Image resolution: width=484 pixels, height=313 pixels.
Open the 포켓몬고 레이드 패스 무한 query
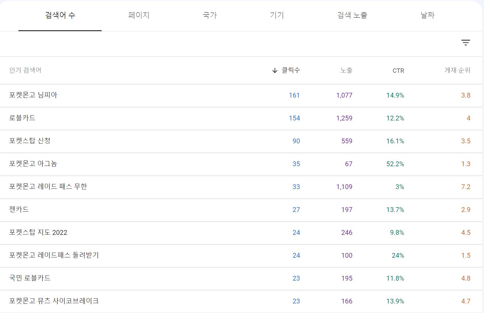point(48,187)
